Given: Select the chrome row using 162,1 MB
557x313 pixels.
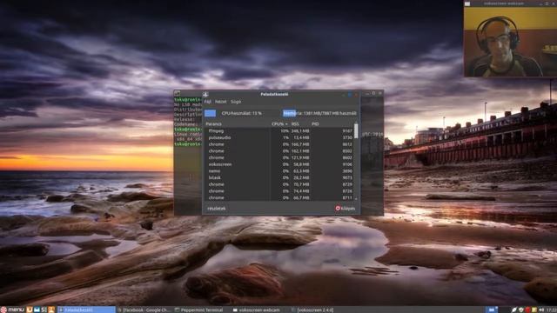Looking at the screenshot, I should click(278, 151).
